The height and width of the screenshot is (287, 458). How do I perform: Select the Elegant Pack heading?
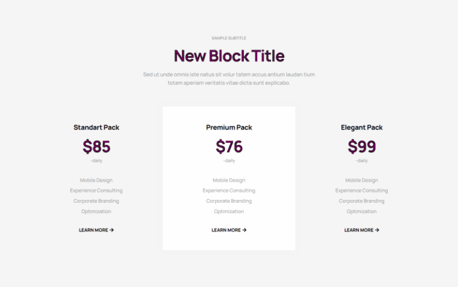point(361,128)
